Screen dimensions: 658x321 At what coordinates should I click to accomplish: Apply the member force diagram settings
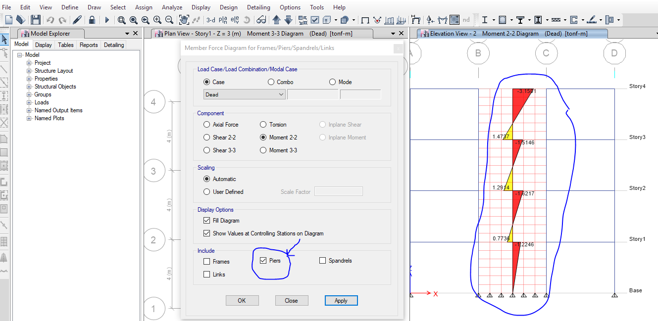point(341,300)
